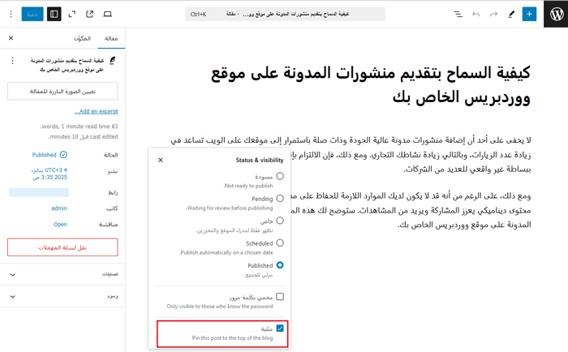Toggle fullscreen zoom-out icon

[x=72, y=14]
